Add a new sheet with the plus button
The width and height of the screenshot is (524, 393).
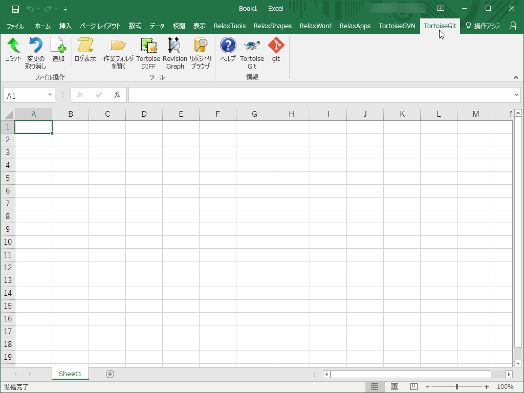(x=110, y=374)
